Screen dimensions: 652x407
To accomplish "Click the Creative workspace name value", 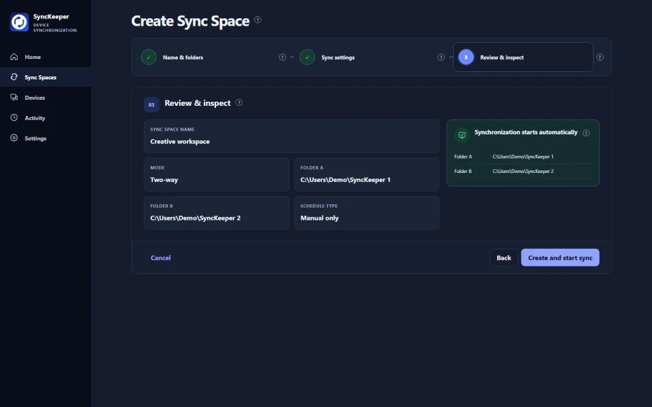I will [180, 142].
